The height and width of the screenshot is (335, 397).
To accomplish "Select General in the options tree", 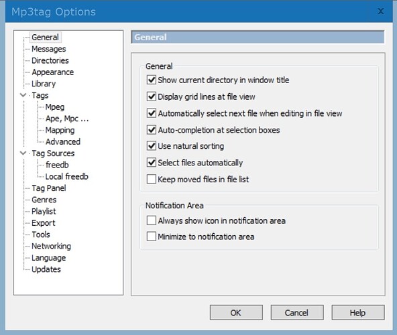I will click(x=45, y=38).
